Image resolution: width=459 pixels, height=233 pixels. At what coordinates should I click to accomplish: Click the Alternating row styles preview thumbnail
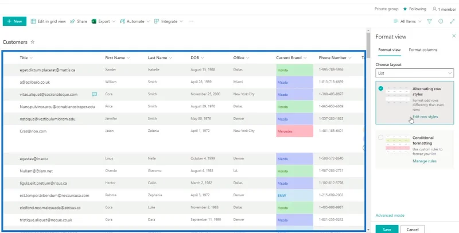pos(397,95)
